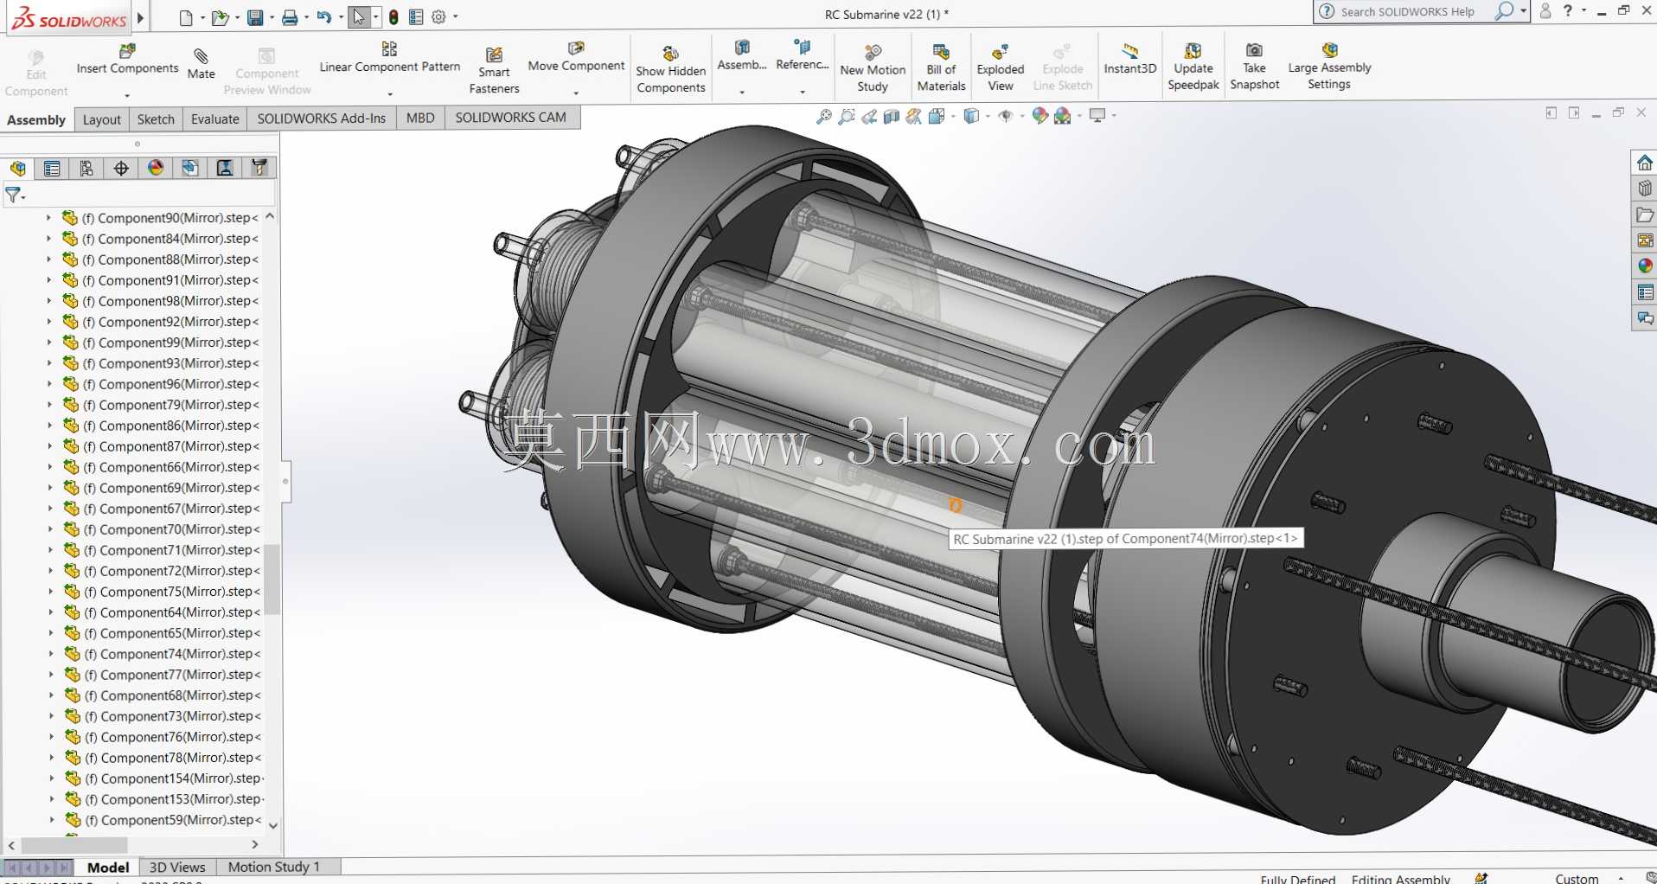Screen dimensions: 1657x884
Task: Click the Save icon
Action: click(x=255, y=16)
